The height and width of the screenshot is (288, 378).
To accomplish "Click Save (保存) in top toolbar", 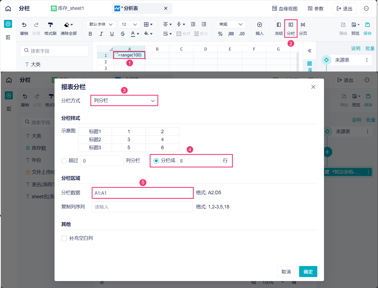I will coord(368,28).
